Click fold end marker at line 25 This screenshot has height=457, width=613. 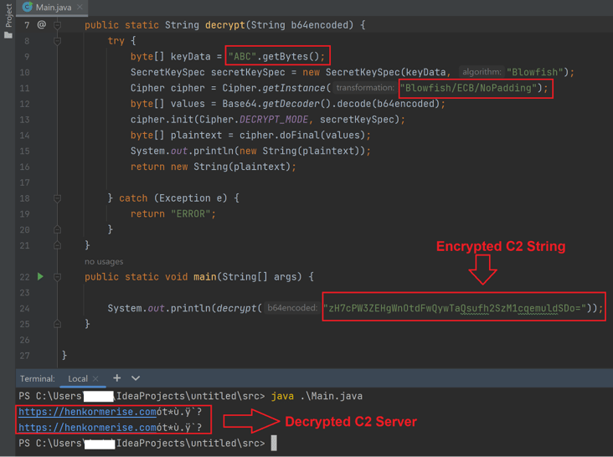57,324
